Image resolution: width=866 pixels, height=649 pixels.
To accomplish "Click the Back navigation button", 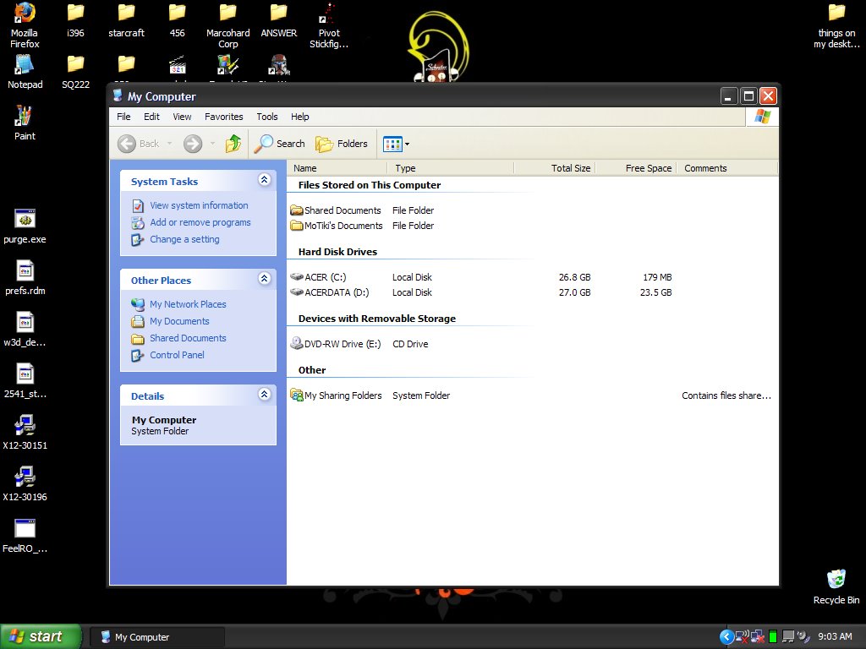I will (x=139, y=144).
